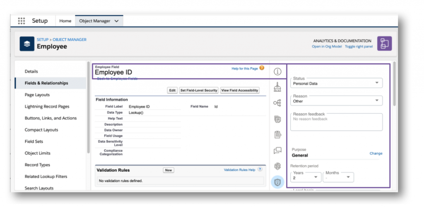Expand the Status dropdown

coord(336,83)
